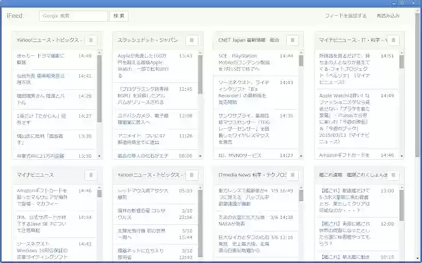Click the down arrow in スラッシュドット・ジャパン scrollbar
This screenshot has width=422, height=263.
(200, 156)
